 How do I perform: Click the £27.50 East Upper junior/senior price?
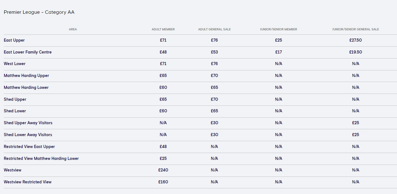[x=355, y=40]
